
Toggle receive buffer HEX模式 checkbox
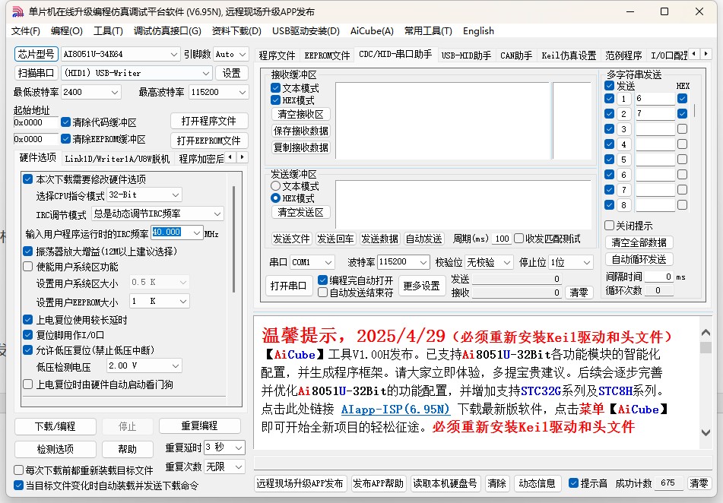(276, 100)
